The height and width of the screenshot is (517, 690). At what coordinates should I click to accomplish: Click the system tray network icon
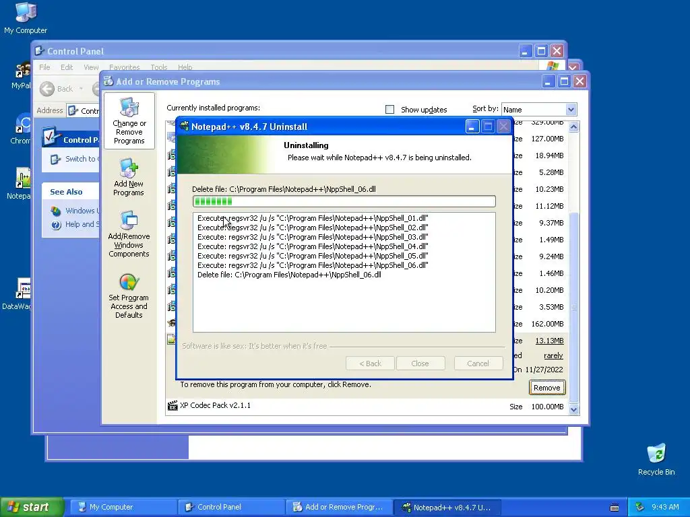640,507
